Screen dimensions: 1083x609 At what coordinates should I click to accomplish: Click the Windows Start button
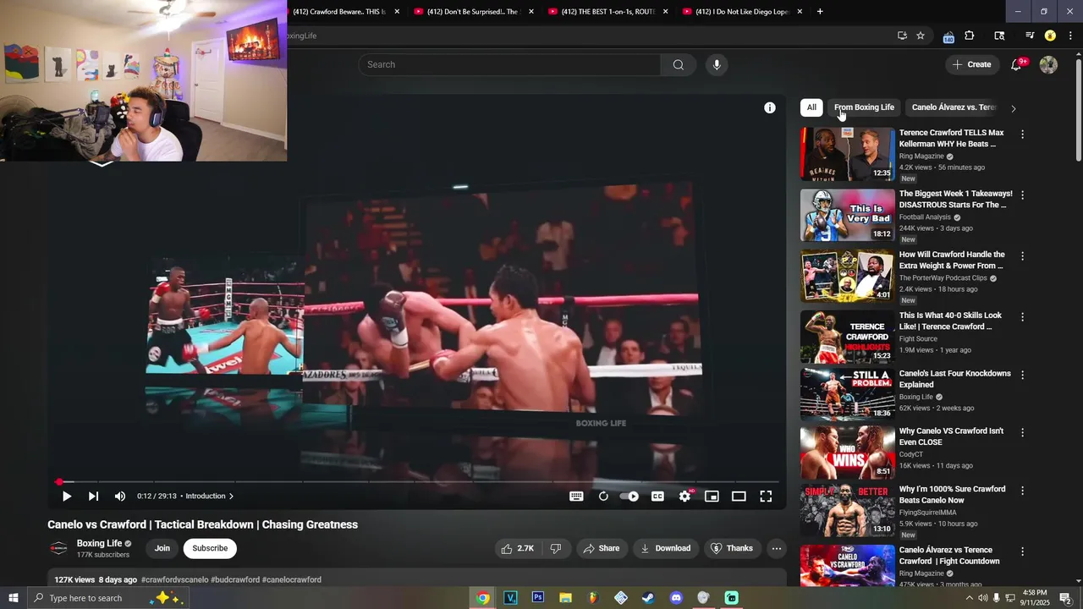(x=14, y=598)
